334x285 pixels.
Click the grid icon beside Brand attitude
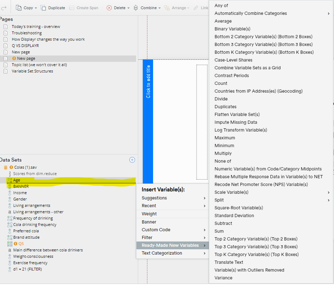(x=10, y=237)
